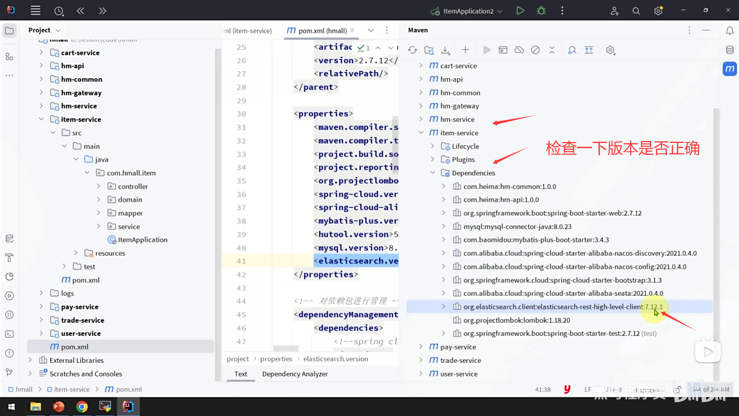Click the Maven add project plus icon
Image resolution: width=739 pixels, height=416 pixels.
(x=465, y=50)
